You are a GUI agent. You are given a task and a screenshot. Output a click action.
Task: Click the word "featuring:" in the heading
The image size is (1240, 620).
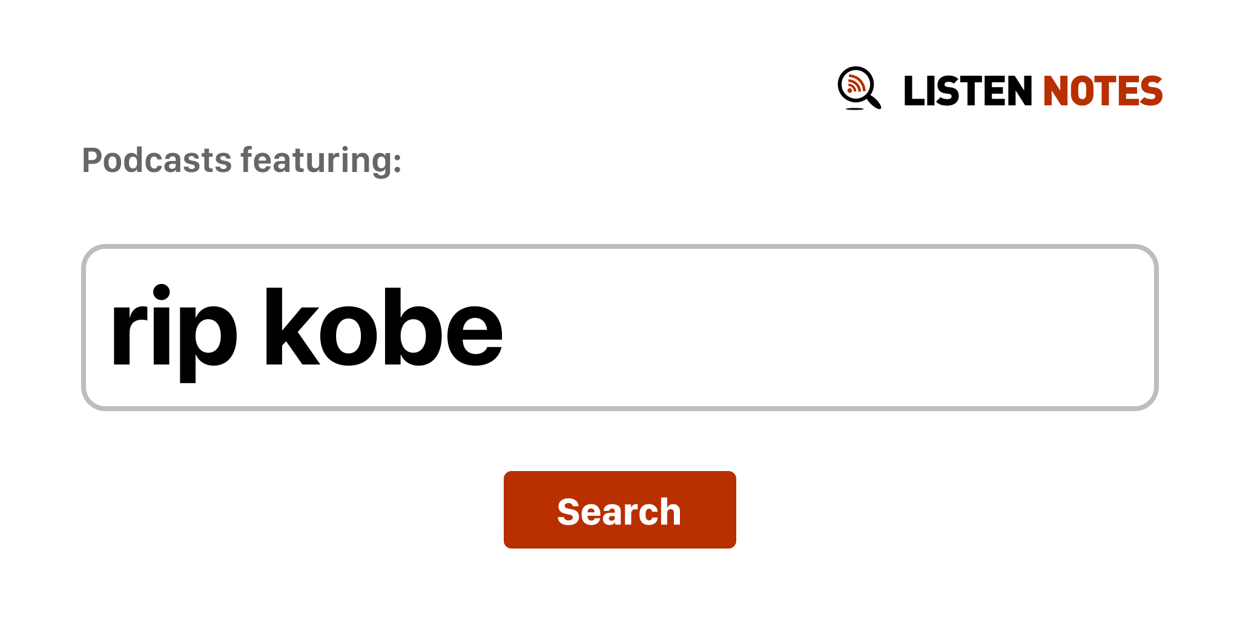pyautogui.click(x=321, y=160)
